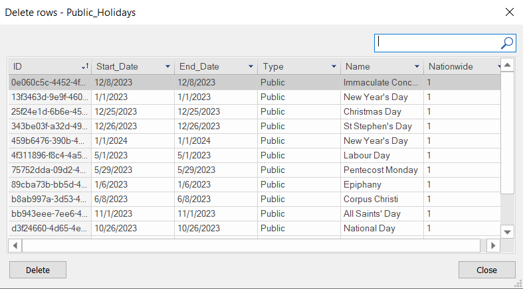Screen dimensions: 523x289
Task: Click inside the search text field
Action: (x=437, y=42)
